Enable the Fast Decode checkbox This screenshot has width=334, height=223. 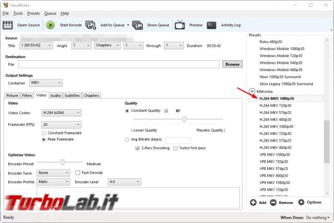pos(78,173)
